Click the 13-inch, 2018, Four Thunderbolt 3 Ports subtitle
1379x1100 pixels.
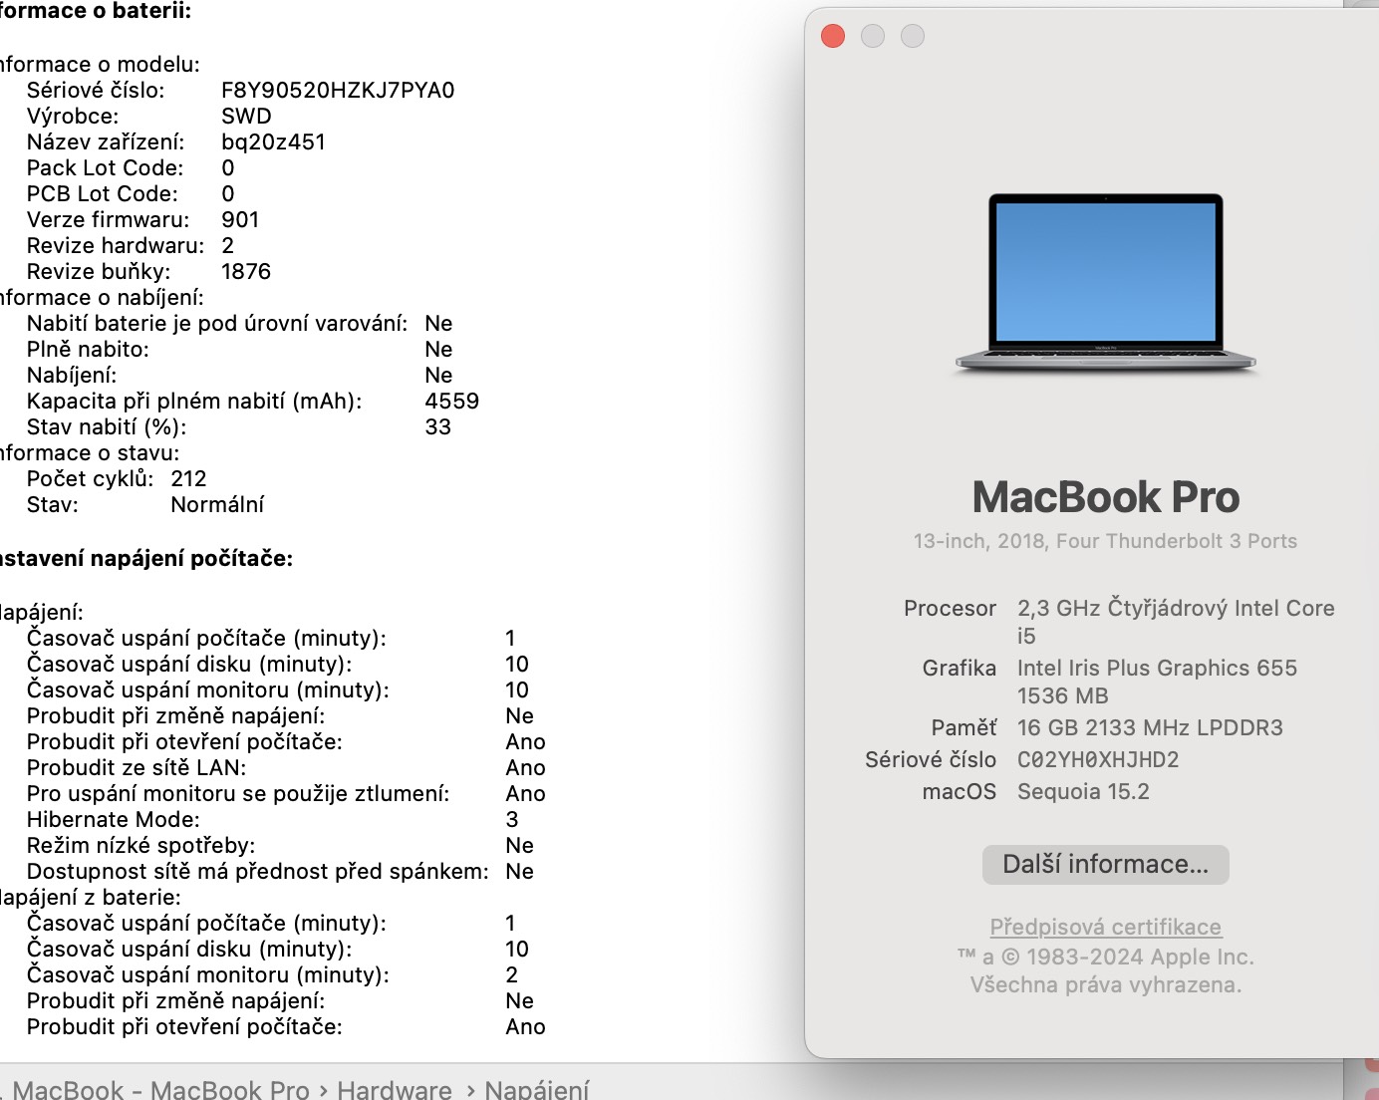tap(1106, 541)
